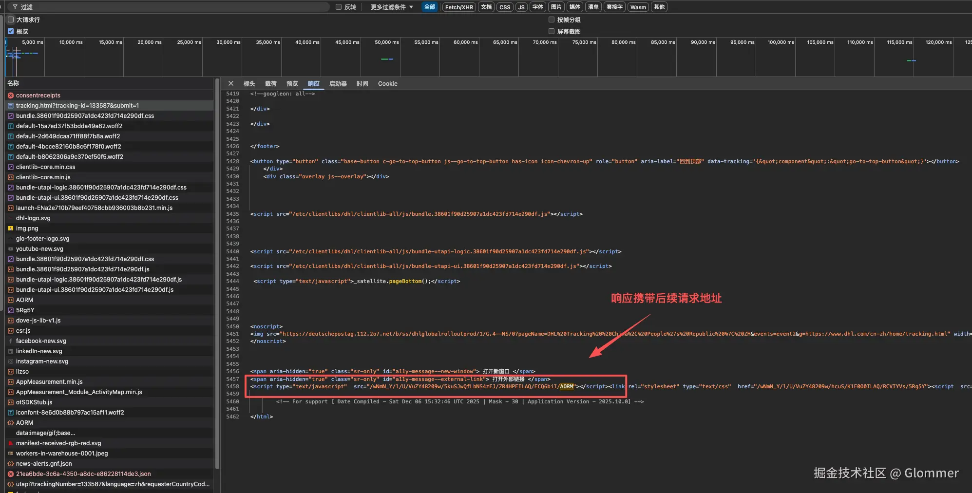Filter requests by CSS type
Image resolution: width=972 pixels, height=493 pixels.
(505, 7)
